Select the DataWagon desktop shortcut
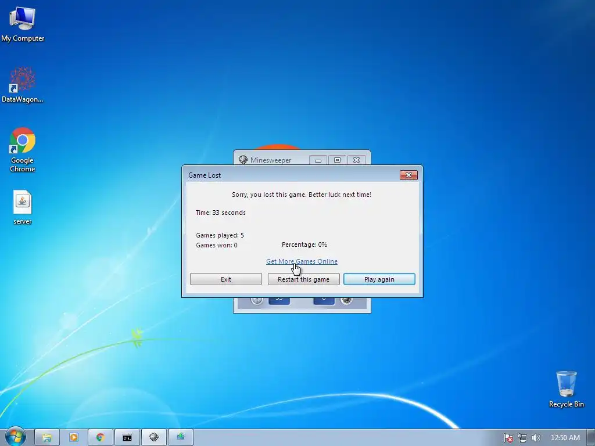The height and width of the screenshot is (446, 595). pyautogui.click(x=23, y=85)
